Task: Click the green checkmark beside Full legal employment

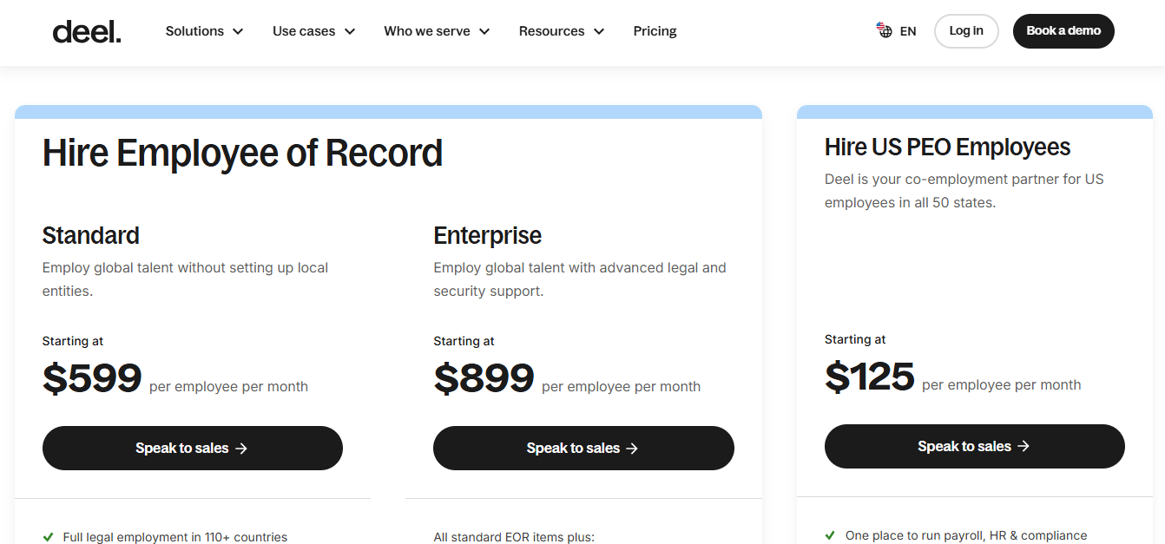Action: 48,537
